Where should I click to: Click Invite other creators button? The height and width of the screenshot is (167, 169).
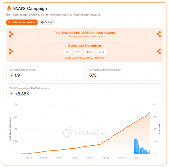click(22, 22)
